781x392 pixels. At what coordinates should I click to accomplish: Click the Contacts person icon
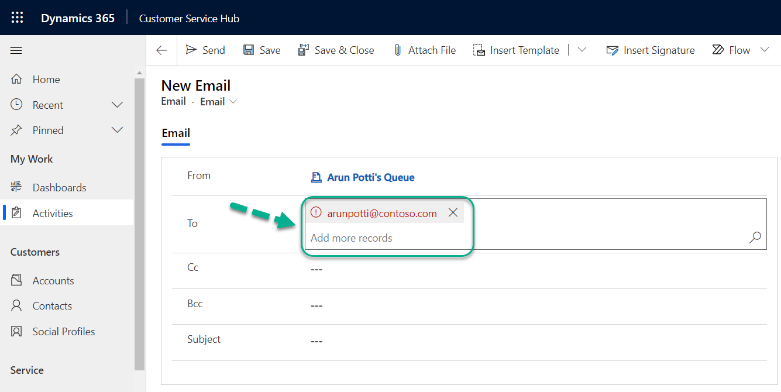(16, 305)
